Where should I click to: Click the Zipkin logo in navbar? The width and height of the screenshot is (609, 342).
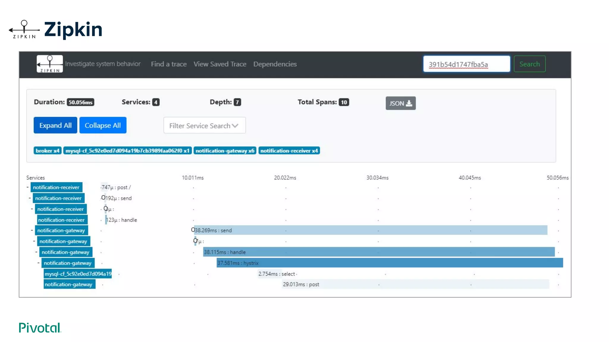pyautogui.click(x=50, y=64)
